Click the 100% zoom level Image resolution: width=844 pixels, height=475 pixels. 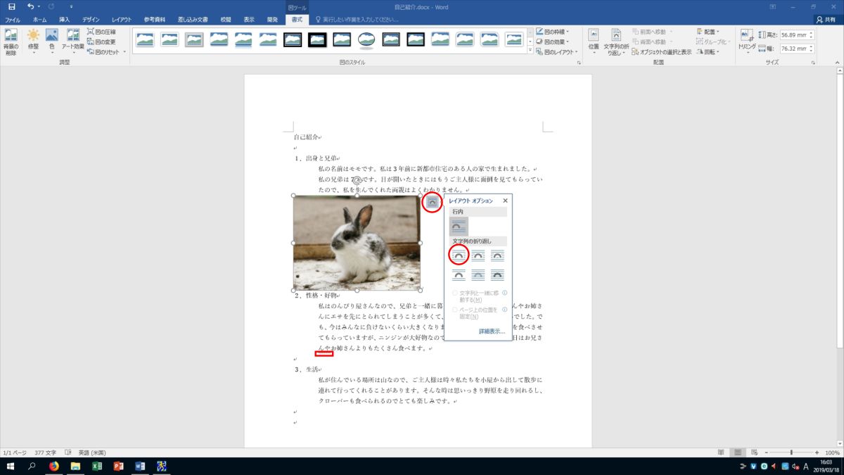click(832, 452)
